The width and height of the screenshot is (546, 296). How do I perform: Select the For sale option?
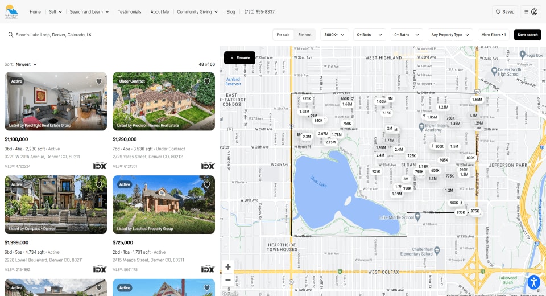click(x=283, y=35)
